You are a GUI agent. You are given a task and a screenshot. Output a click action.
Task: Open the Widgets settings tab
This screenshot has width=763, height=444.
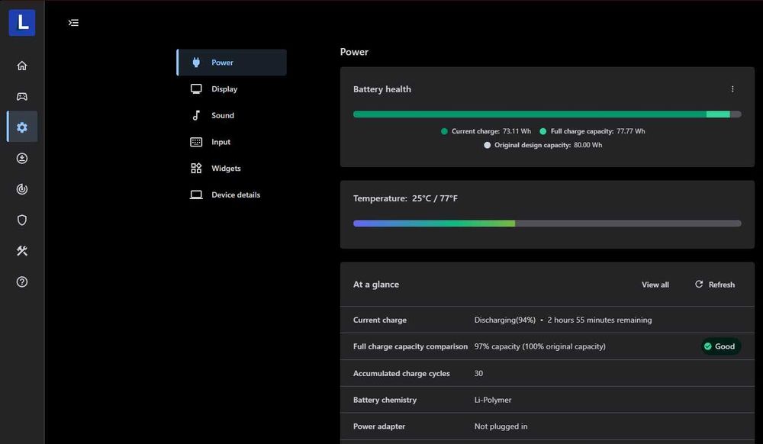(x=232, y=169)
